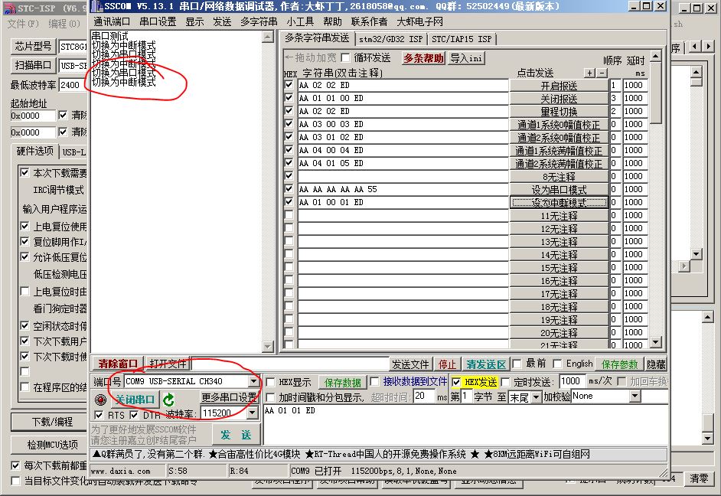The width and height of the screenshot is (721, 496).
Task: Open the 端口号 COM9 dropdown
Action: pos(253,381)
